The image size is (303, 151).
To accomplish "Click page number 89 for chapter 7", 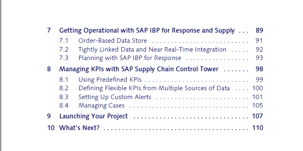I will pos(259,30).
